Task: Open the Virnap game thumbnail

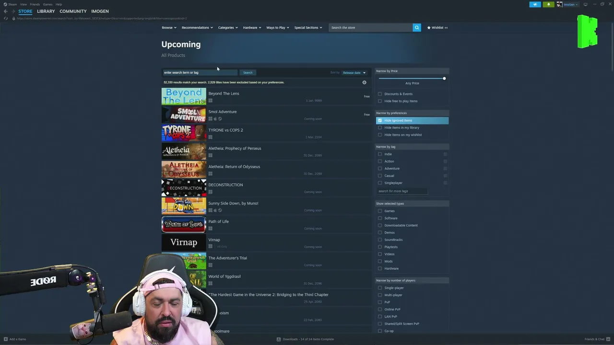Action: tap(184, 242)
